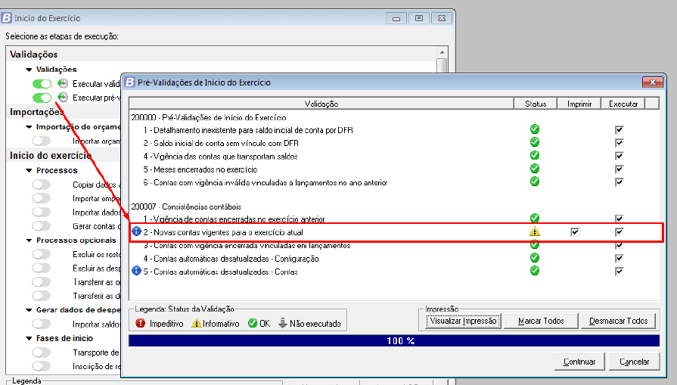Turn off the Executar pré-v toggle switch
Image resolution: width=677 pixels, height=385 pixels.
tap(42, 98)
